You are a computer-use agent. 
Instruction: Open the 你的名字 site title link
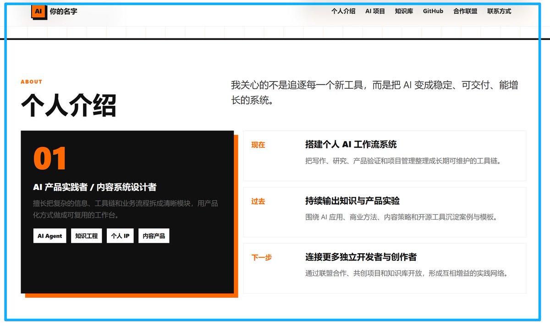click(x=64, y=11)
